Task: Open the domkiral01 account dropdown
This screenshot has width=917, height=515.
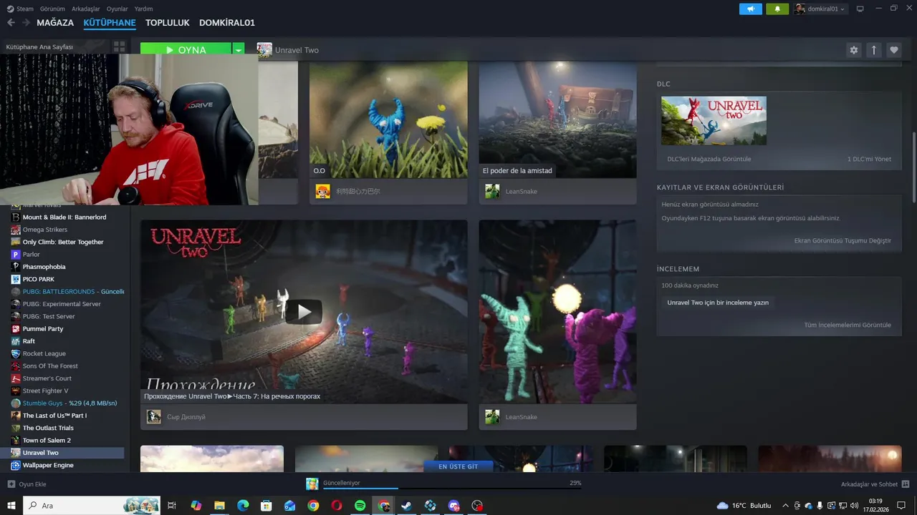Action: 820,9
